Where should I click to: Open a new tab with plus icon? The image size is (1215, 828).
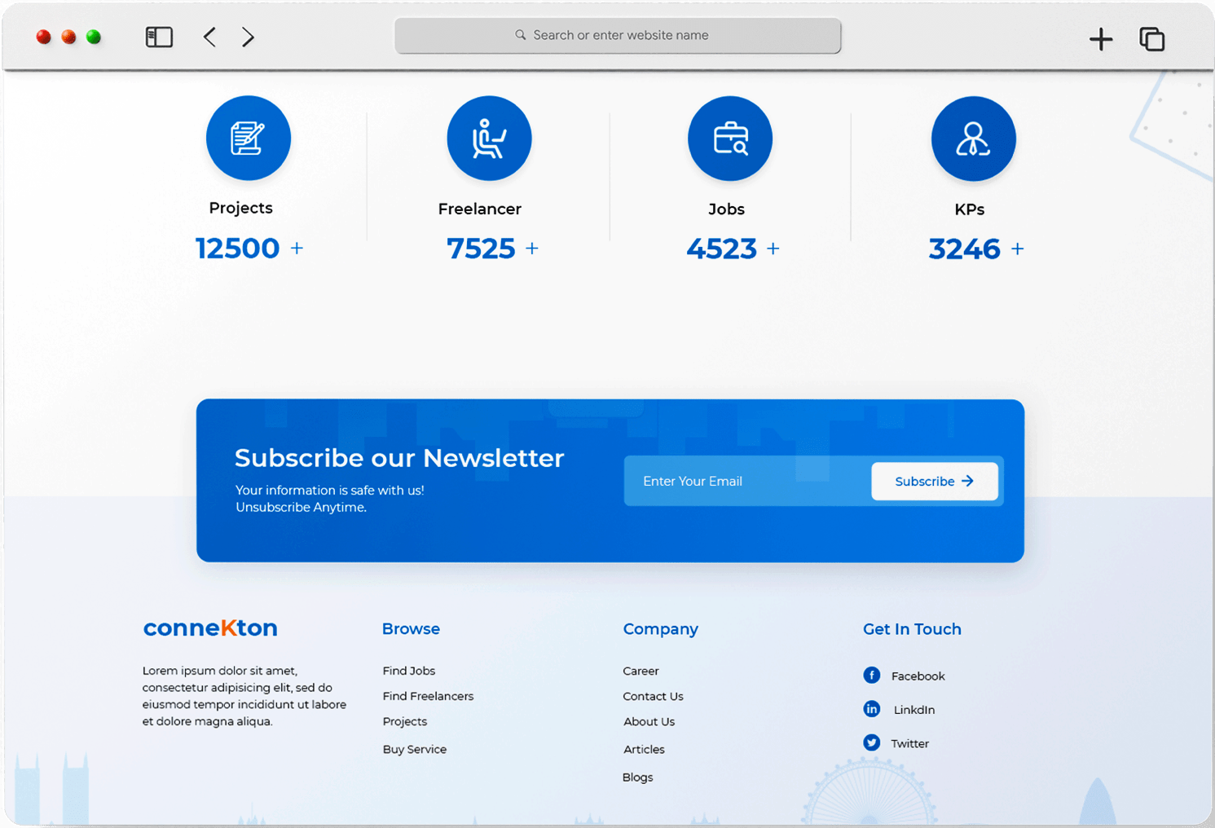point(1100,39)
